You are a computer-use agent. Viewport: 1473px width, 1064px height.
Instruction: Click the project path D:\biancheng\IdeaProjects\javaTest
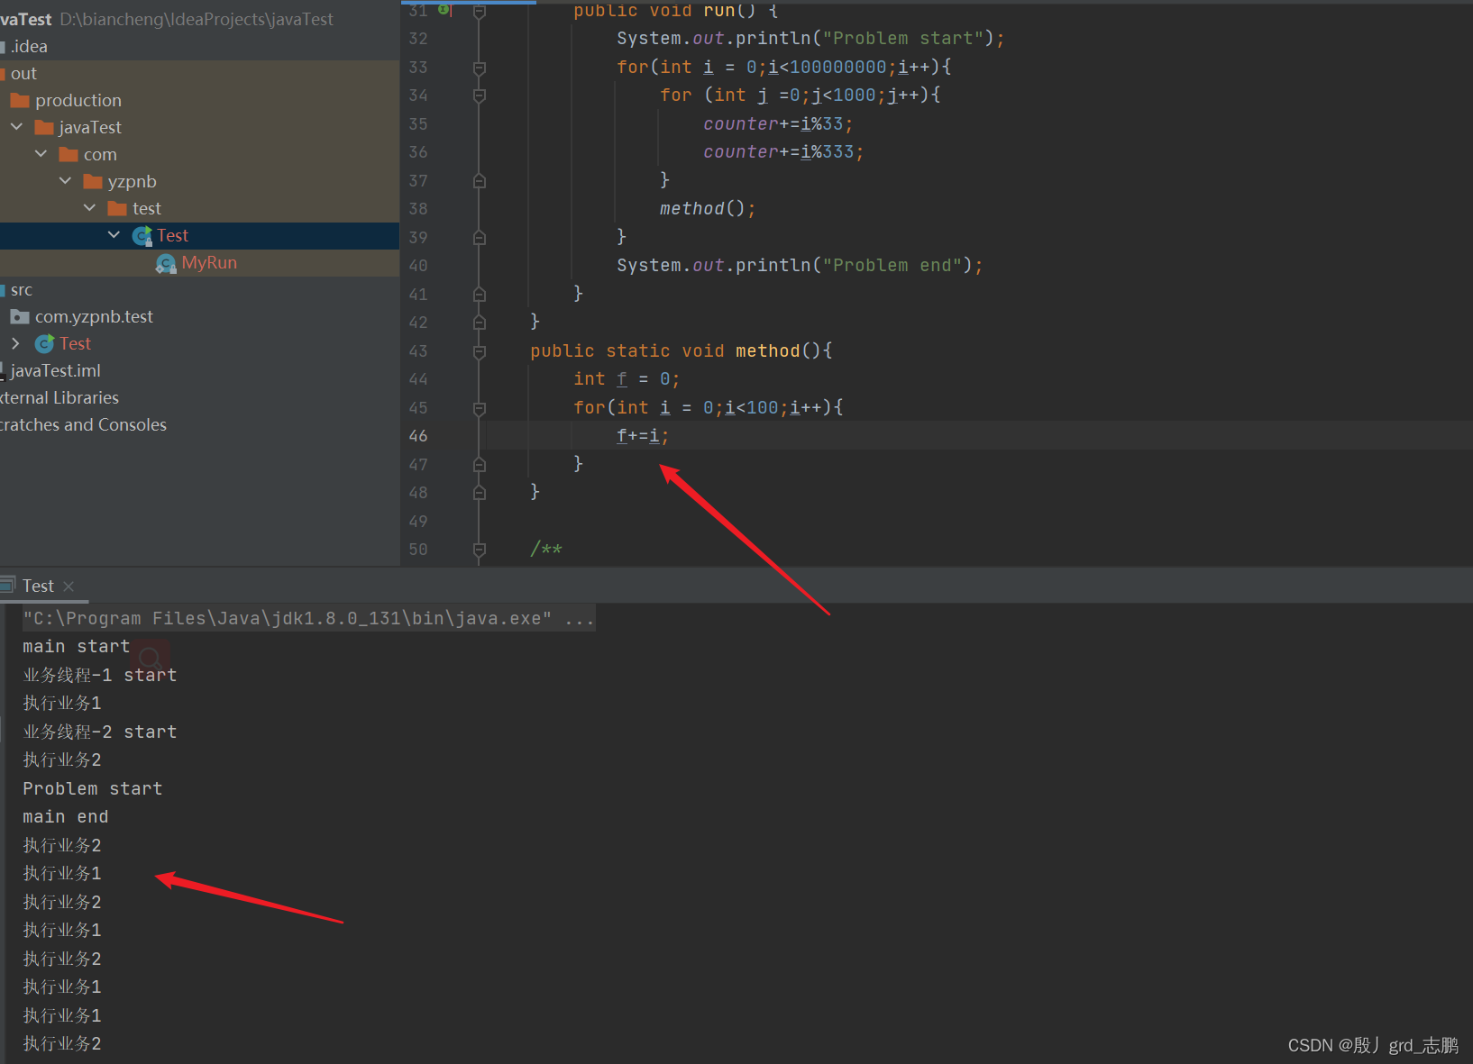click(197, 19)
